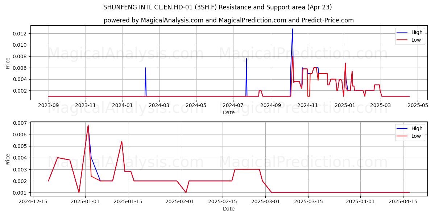435x217 pixels.
Task: Click the 2025-01-15 x-axis label
Action: (128, 201)
